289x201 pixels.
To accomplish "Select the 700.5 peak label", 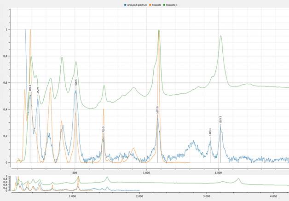I will (x=104, y=129).
